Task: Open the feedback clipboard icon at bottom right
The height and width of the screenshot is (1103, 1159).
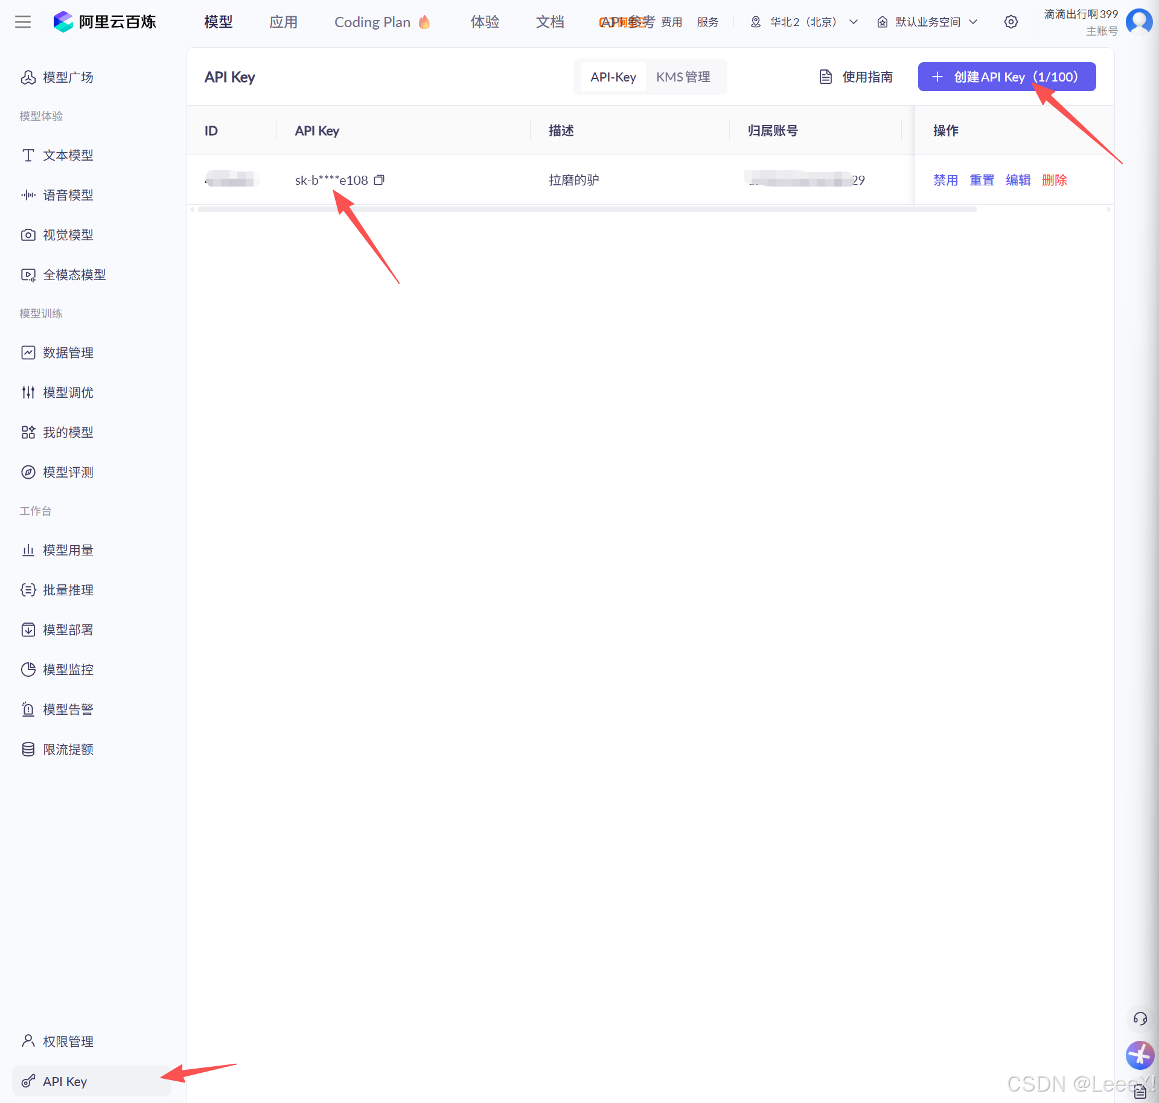Action: [1140, 1092]
